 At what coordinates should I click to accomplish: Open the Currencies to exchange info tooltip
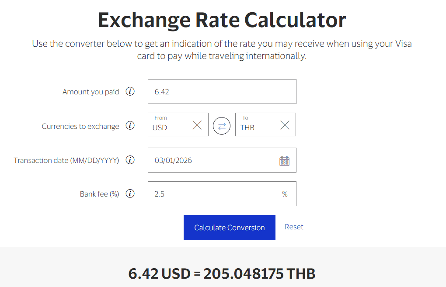[130, 126]
